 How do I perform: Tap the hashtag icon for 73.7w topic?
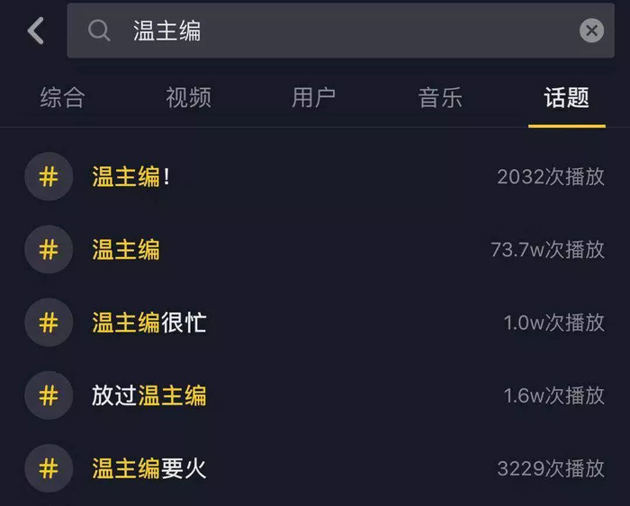pyautogui.click(x=49, y=249)
